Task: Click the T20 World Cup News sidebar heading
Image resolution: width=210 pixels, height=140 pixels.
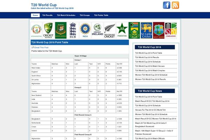Action: 155,91
